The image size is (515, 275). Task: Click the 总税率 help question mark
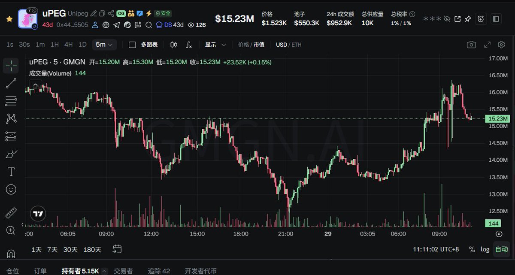412,14
